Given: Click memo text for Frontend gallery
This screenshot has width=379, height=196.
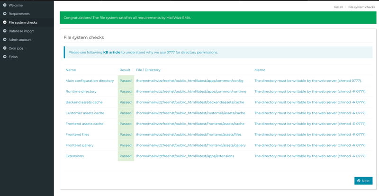Looking at the screenshot, I should pos(310,145).
